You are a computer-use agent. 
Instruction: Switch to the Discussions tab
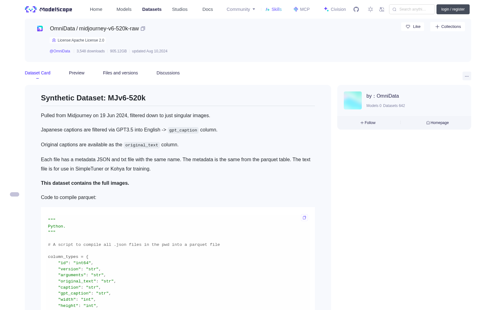168,73
